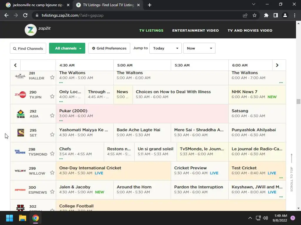Open the NHK News 7 listing
The image size is (301, 225).
coord(257,95)
